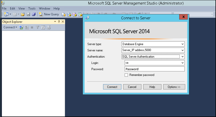Screen dimensions: 216x117
Task: Open the New Project dropdown arrow
Action: tap(10, 14)
